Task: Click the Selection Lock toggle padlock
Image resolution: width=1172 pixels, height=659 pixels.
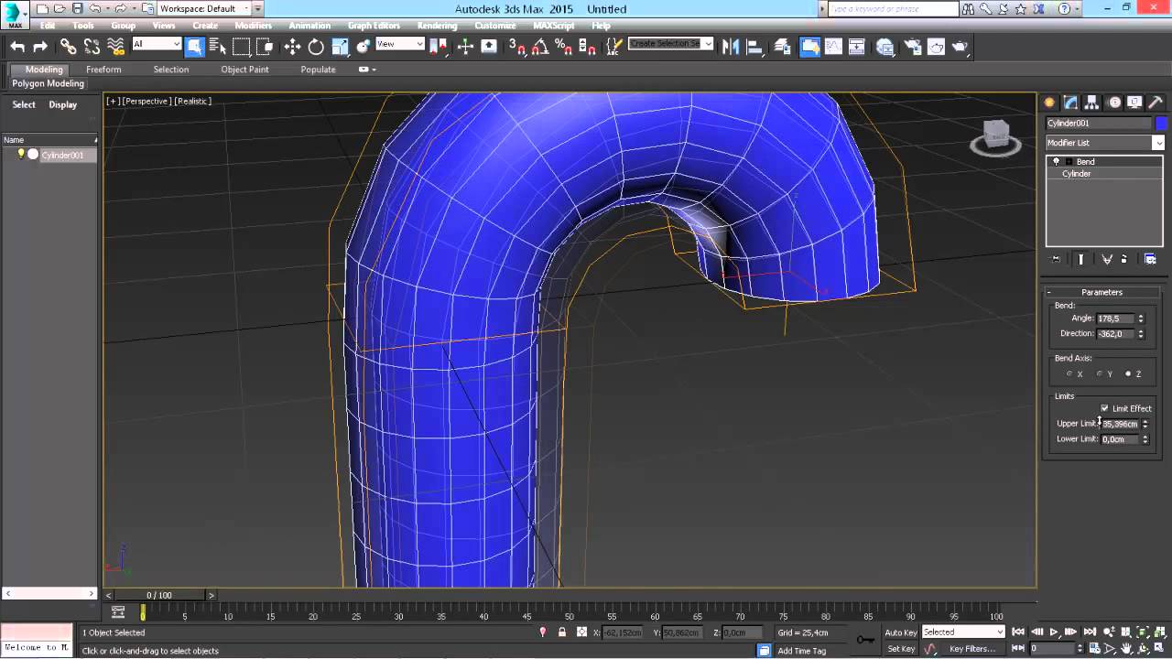Action: [x=561, y=632]
